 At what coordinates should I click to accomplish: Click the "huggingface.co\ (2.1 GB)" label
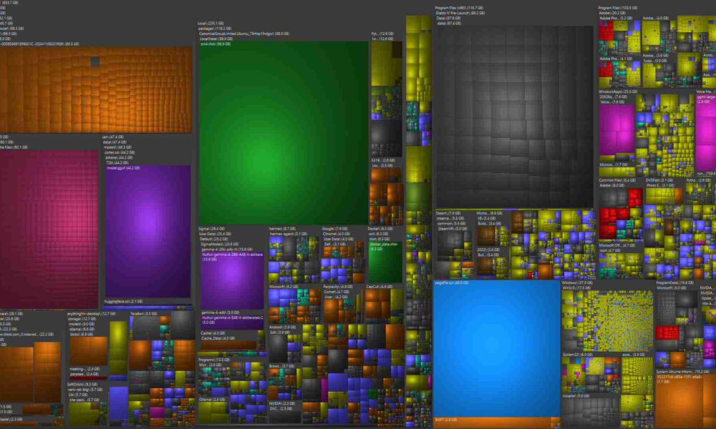point(123,302)
